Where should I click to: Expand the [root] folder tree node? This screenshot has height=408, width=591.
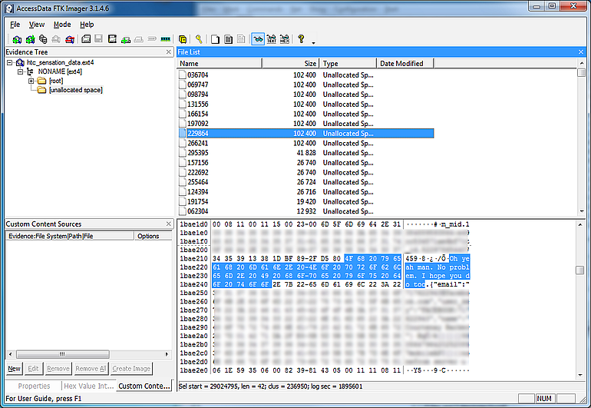click(x=31, y=81)
